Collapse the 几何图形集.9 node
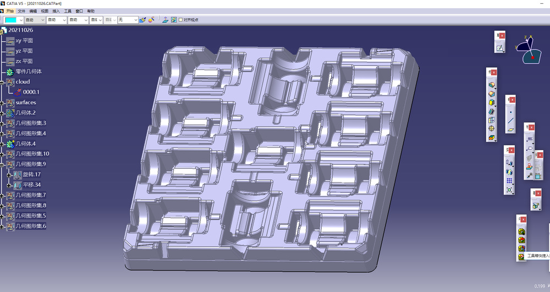Screen dimensions: 550x292 pyautogui.click(x=2, y=165)
